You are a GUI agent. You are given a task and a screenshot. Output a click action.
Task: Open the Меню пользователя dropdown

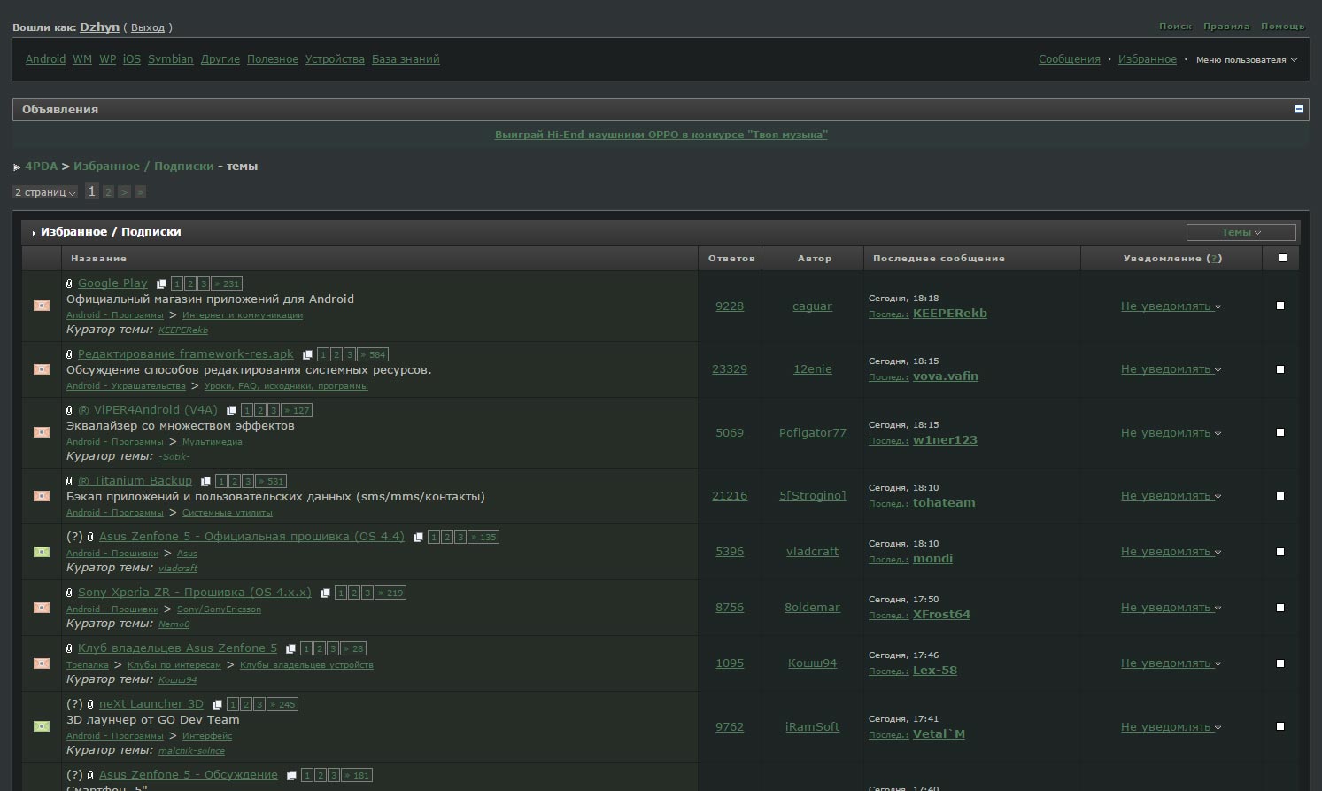tap(1246, 60)
